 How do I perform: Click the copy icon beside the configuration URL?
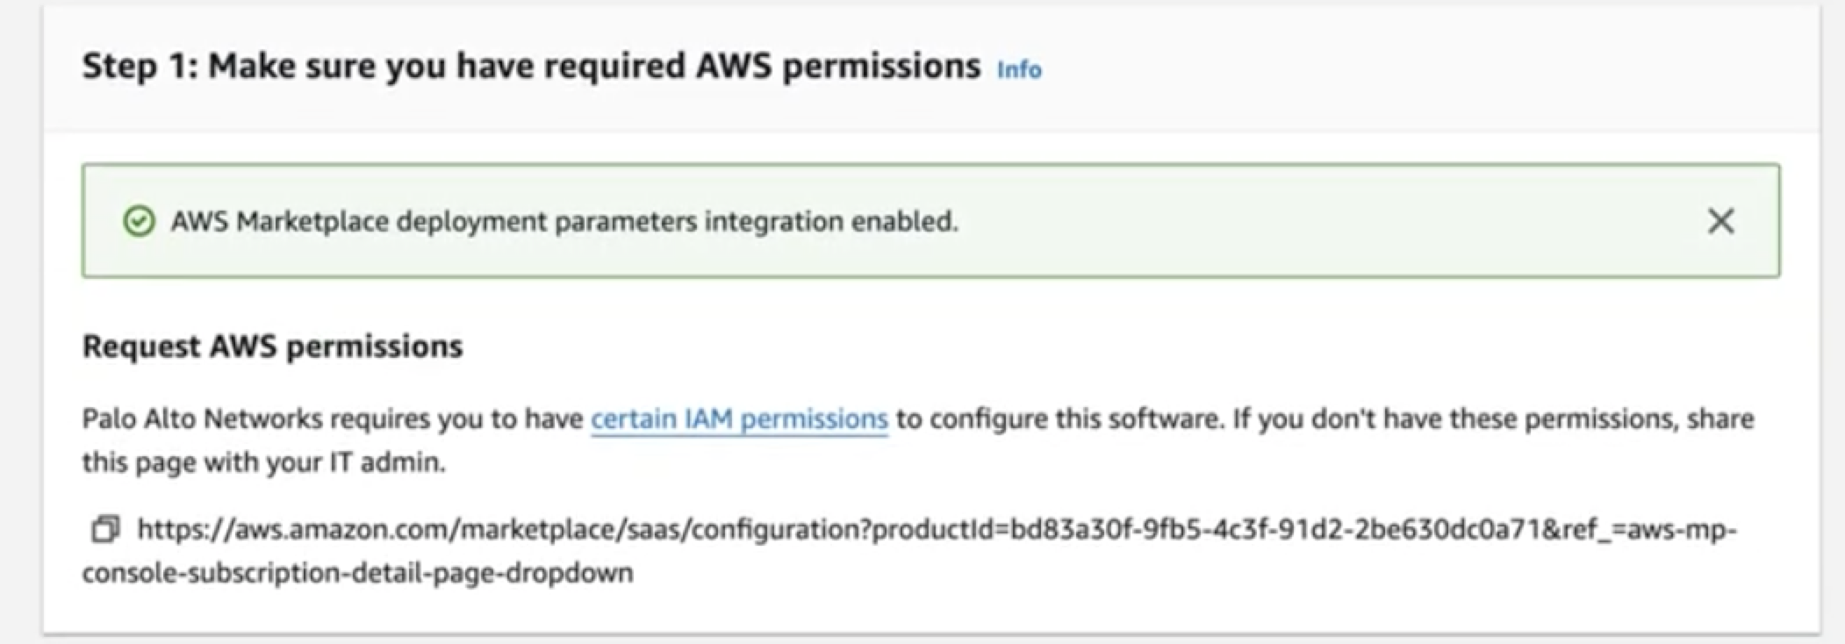pos(104,529)
